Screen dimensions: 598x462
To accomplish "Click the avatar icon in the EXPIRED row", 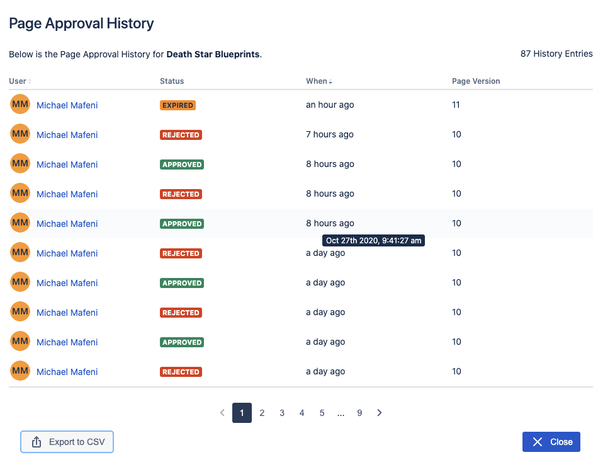I will 20,105.
